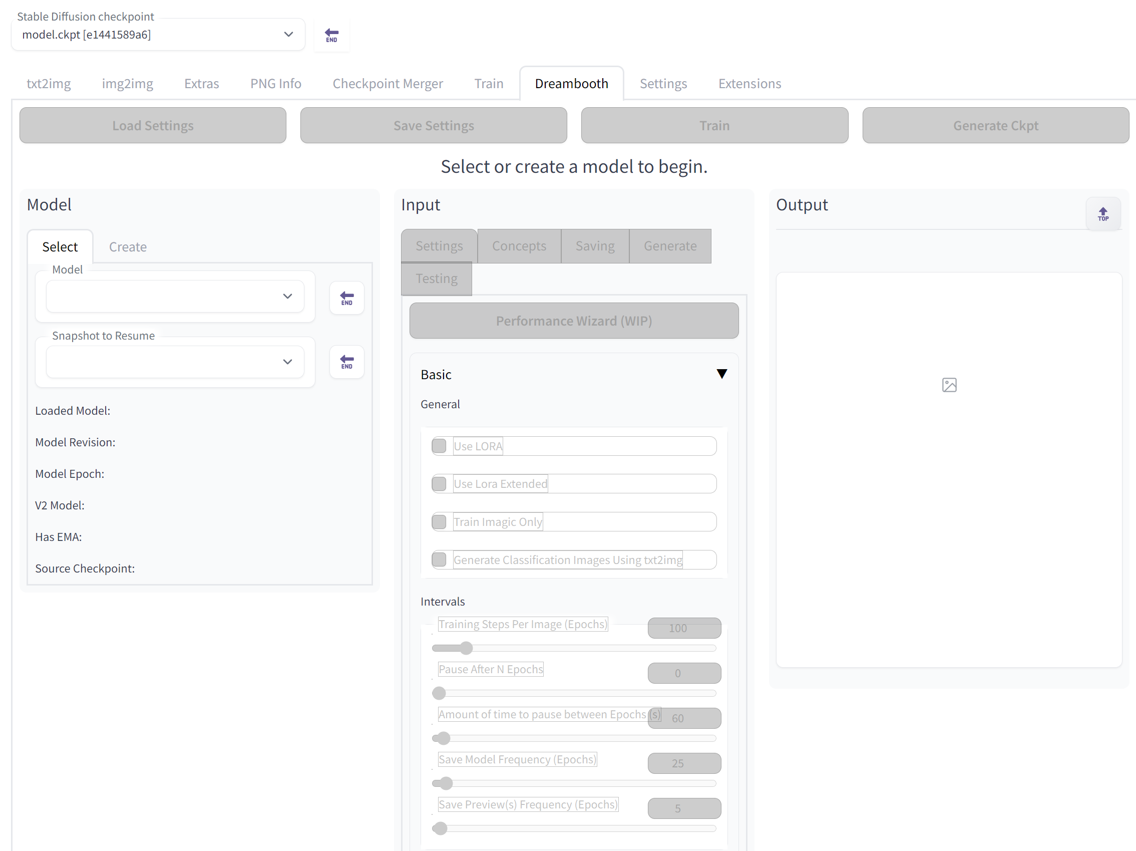Check Generate Classification Images Using txt2img
This screenshot has width=1136, height=851.
click(440, 559)
